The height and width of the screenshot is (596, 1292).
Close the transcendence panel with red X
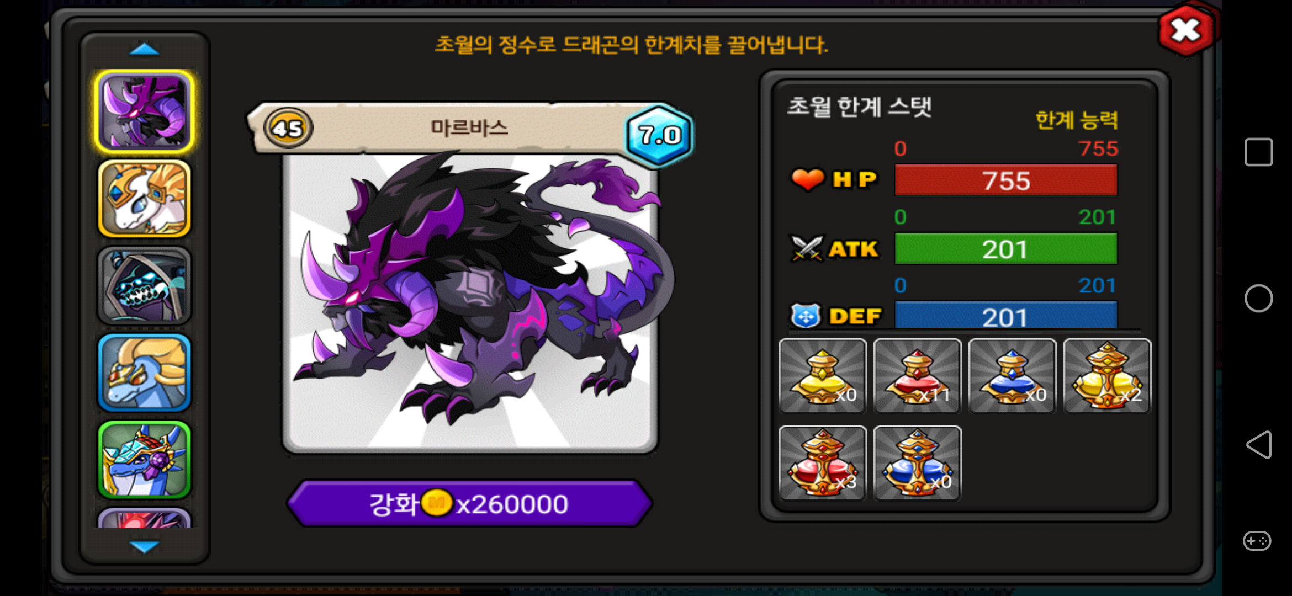pyautogui.click(x=1186, y=30)
